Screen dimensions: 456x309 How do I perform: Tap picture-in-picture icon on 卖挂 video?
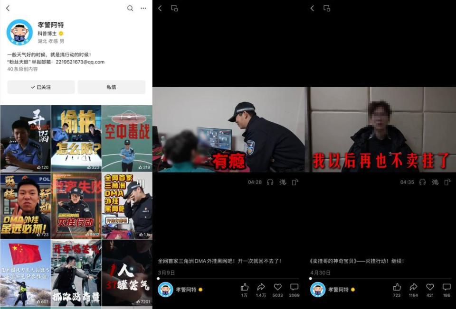coord(327,8)
